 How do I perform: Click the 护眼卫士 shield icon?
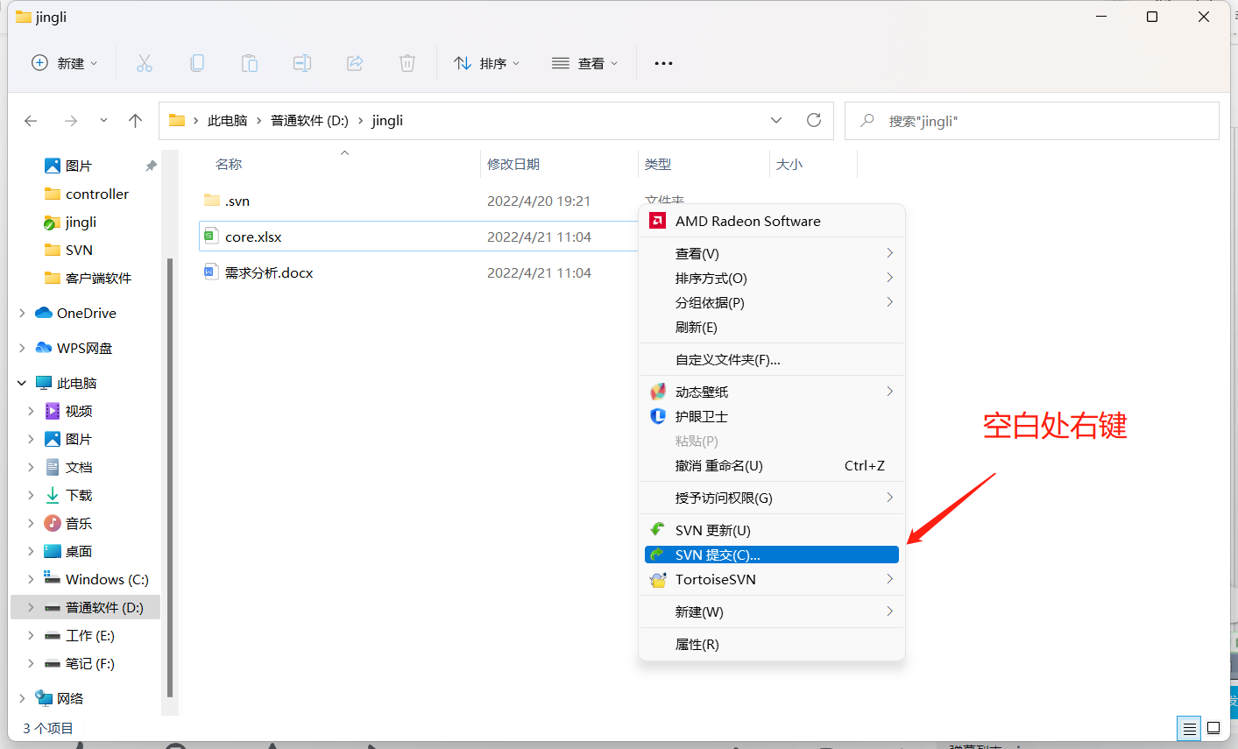[657, 416]
